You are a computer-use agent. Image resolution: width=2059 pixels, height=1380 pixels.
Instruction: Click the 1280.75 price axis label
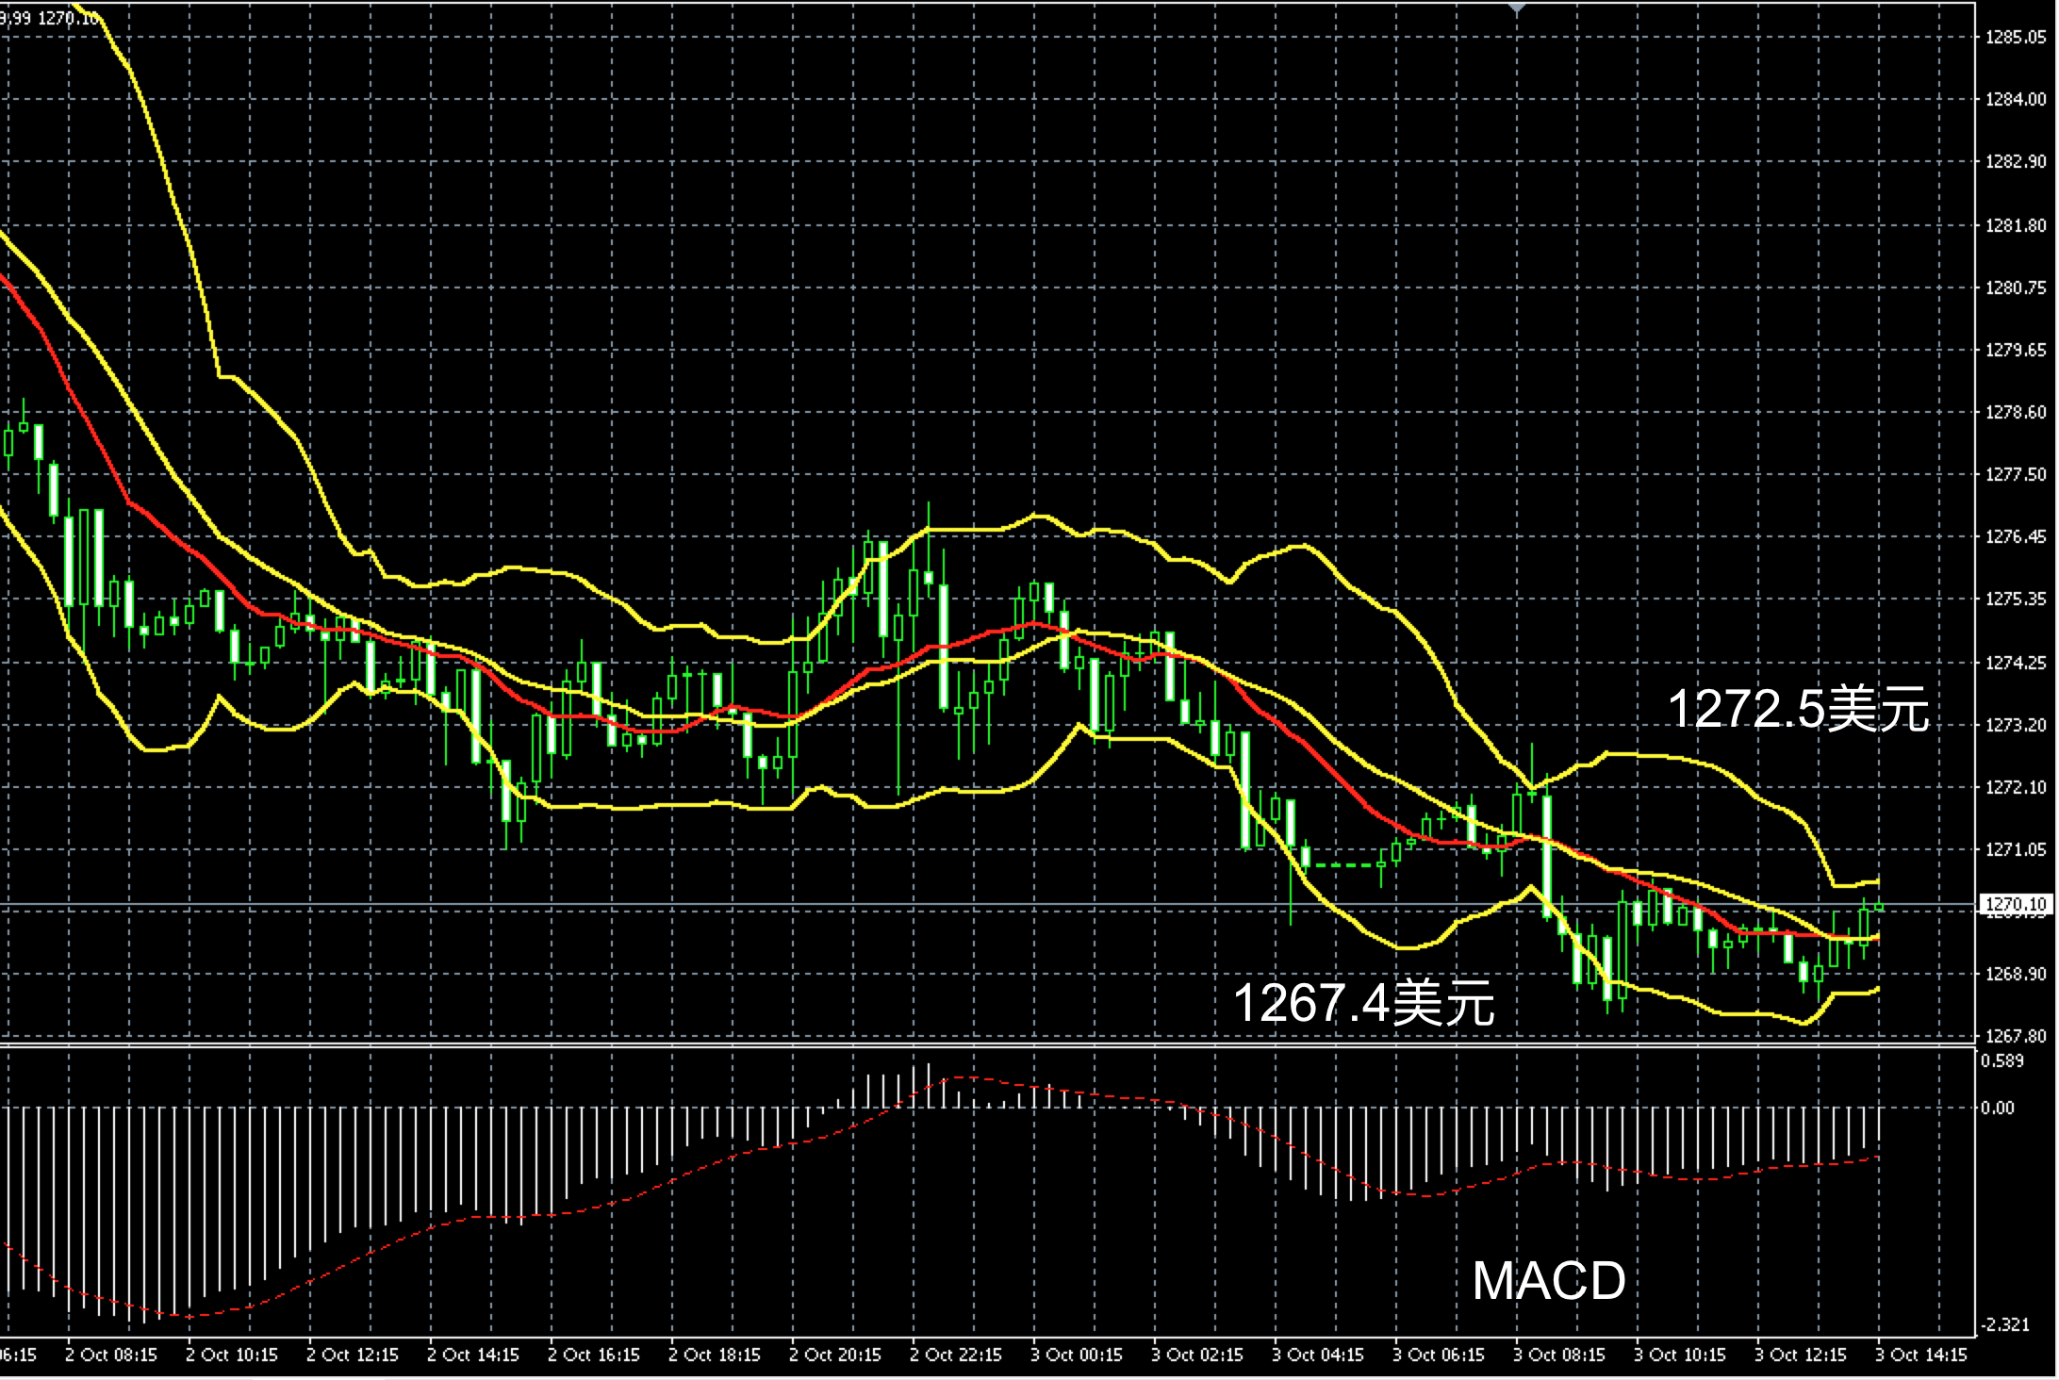click(2016, 288)
